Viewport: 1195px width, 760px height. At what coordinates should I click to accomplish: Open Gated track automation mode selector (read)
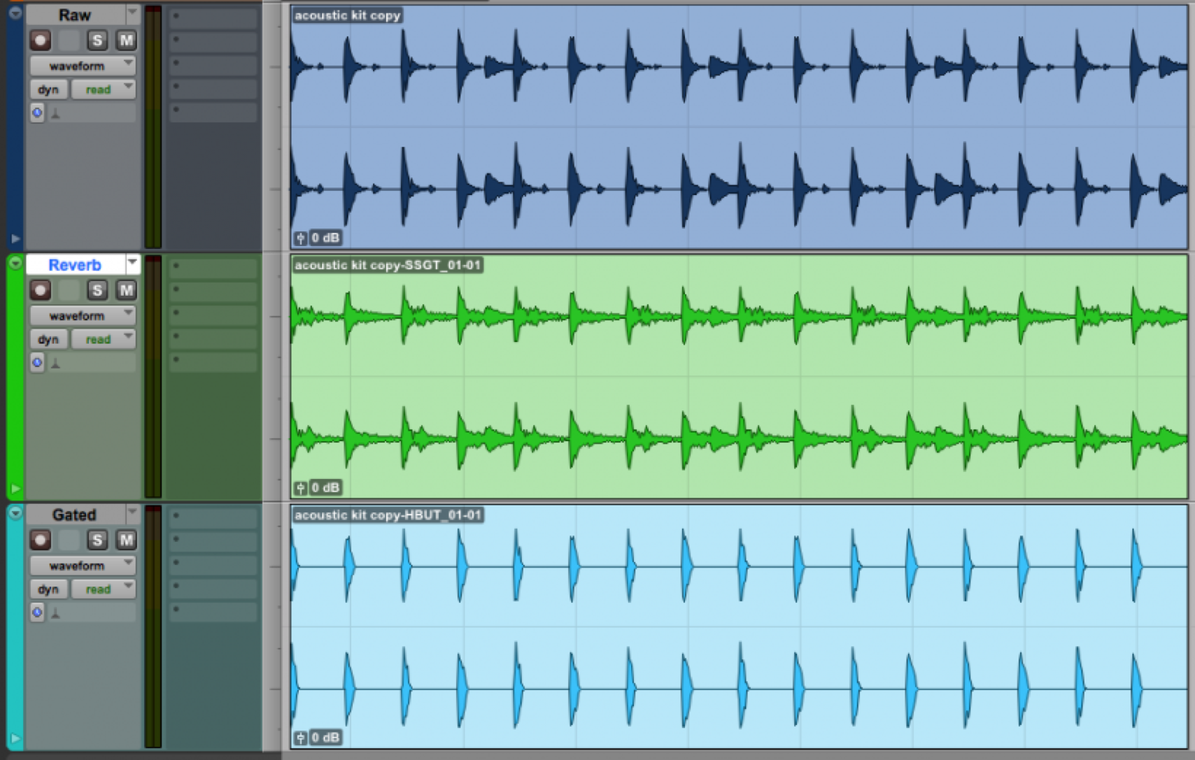[104, 589]
